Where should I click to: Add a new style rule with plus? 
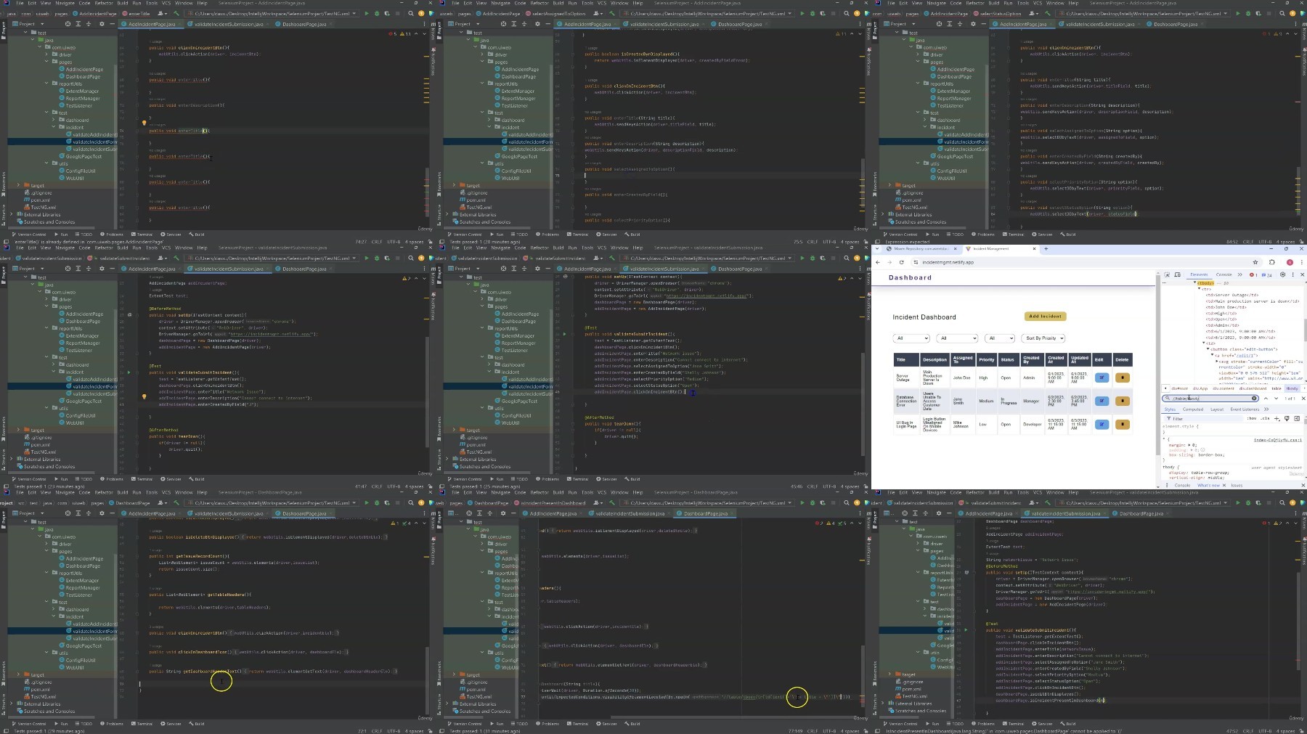click(1277, 419)
